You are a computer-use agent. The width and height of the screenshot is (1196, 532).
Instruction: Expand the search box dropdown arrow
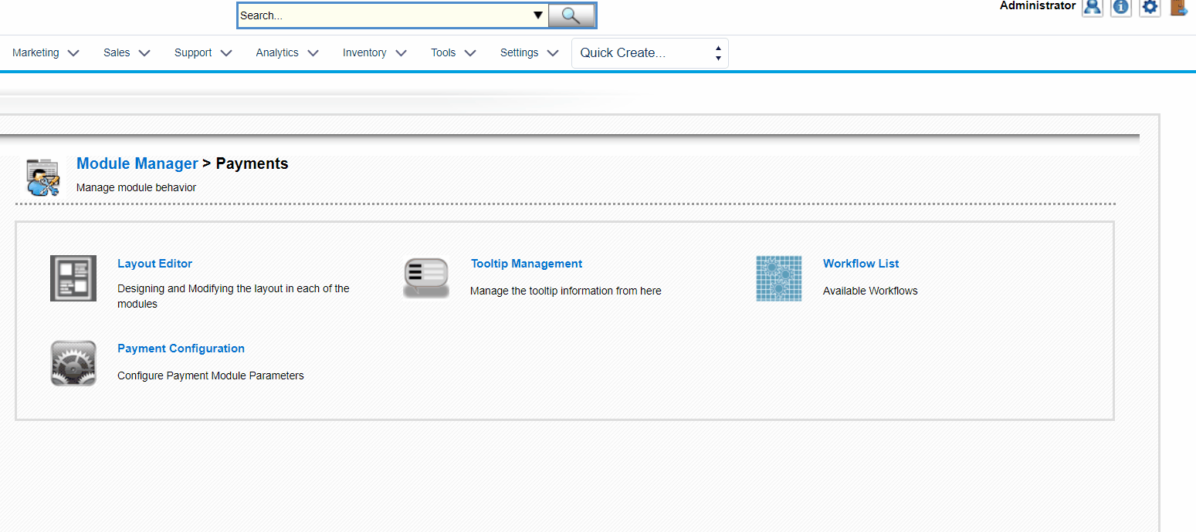click(x=538, y=15)
